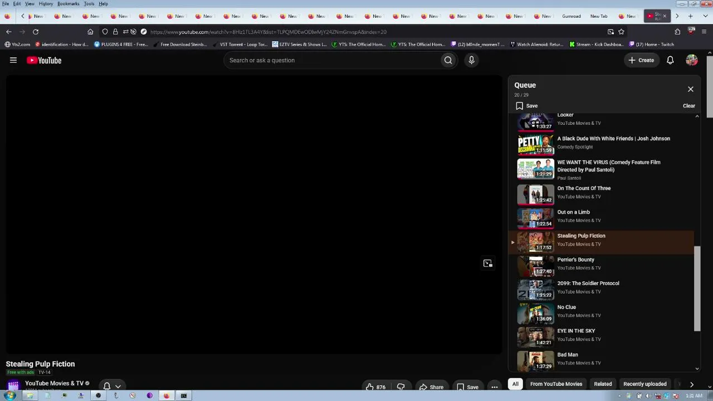Go to the browser home page icon
The height and width of the screenshot is (401, 713).
[90, 32]
